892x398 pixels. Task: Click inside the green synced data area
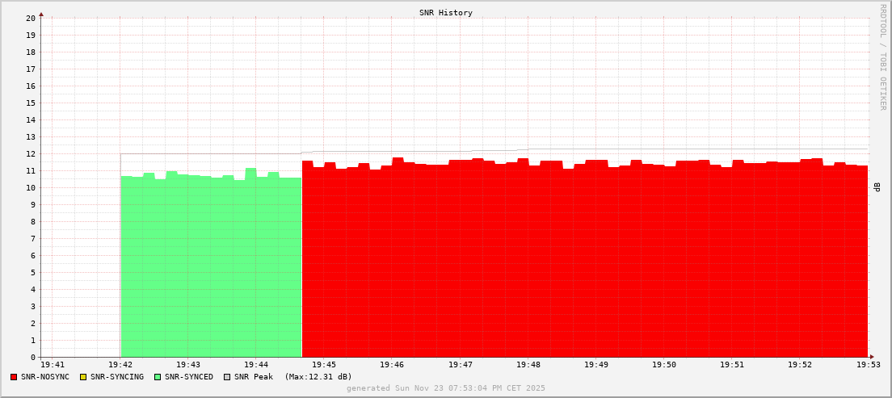pos(210,266)
